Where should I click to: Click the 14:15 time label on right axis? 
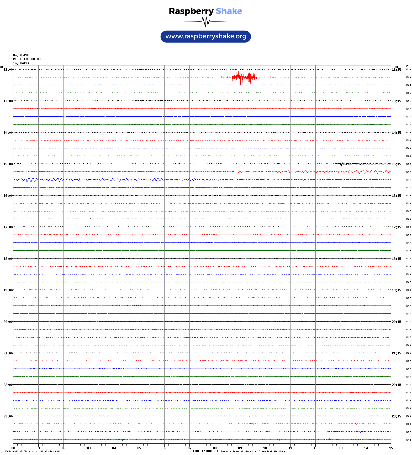[x=396, y=133]
